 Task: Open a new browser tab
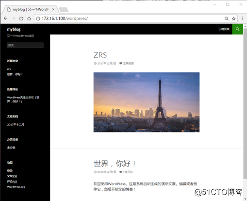64,10
